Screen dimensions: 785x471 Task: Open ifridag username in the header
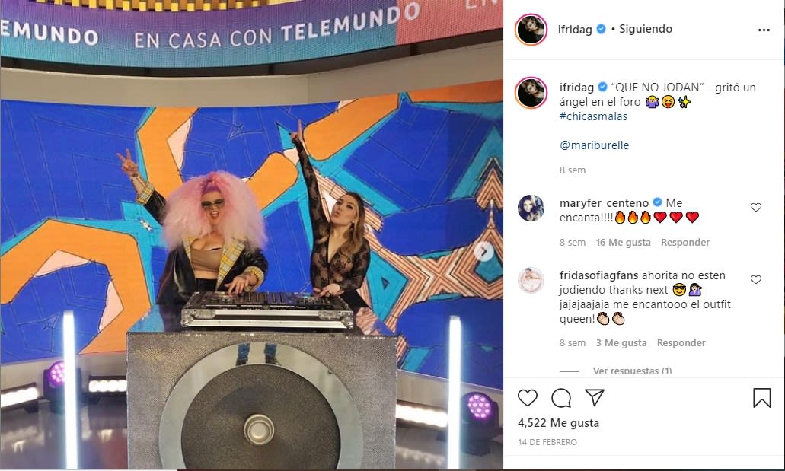(x=575, y=30)
